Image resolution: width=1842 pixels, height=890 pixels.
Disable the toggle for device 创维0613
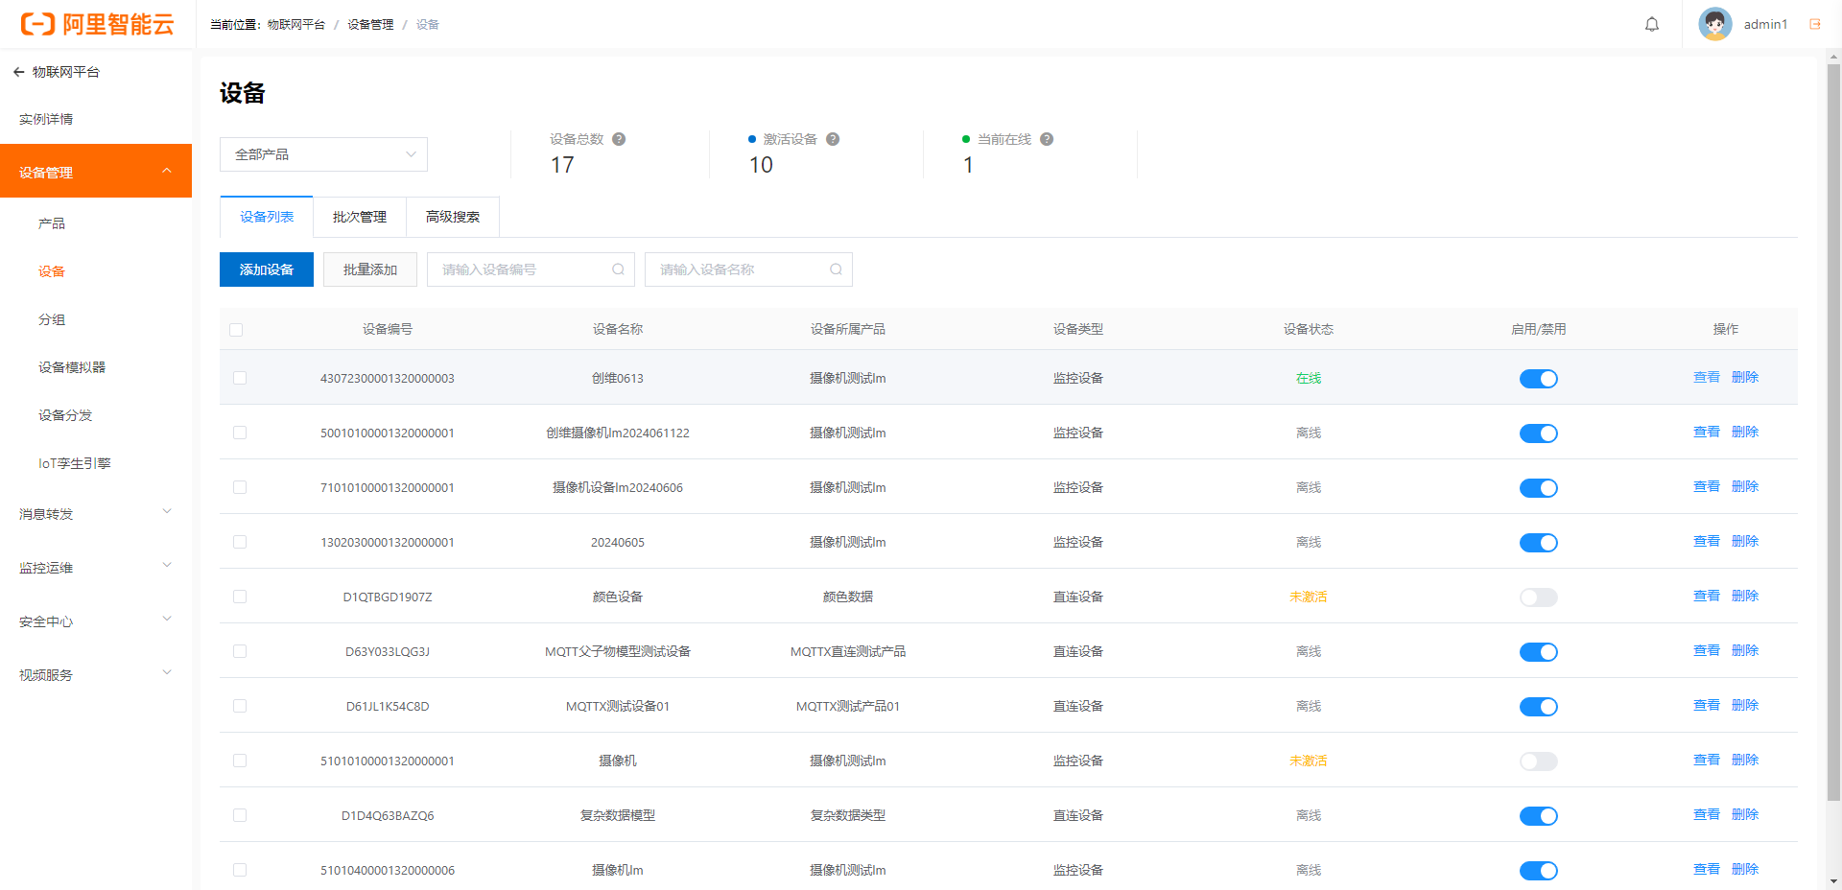(x=1538, y=379)
